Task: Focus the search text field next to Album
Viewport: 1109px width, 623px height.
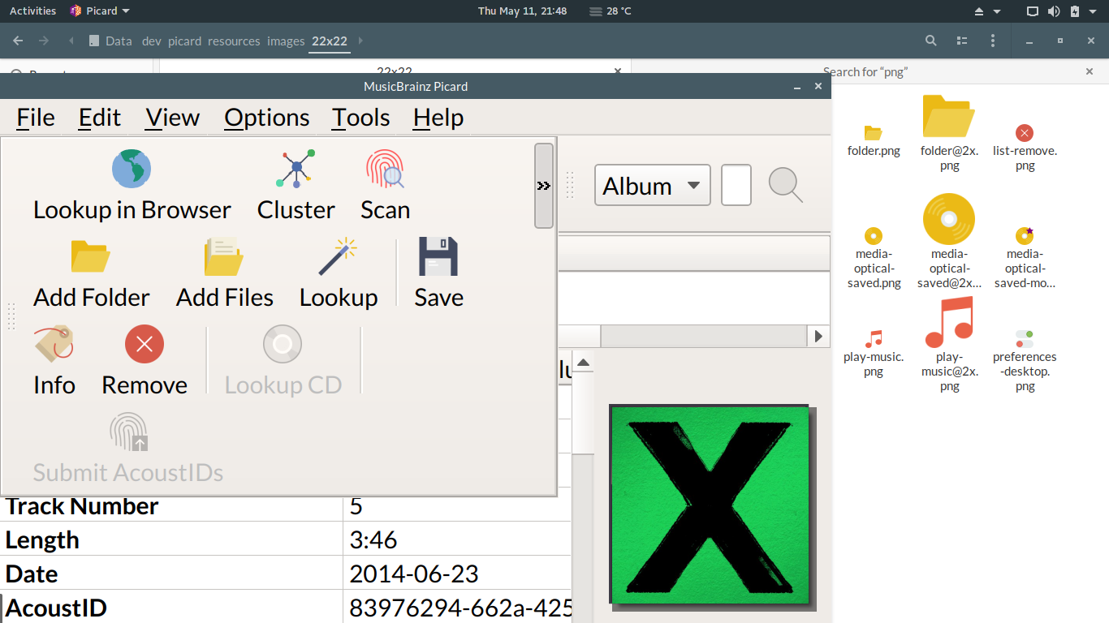Action: 736,186
